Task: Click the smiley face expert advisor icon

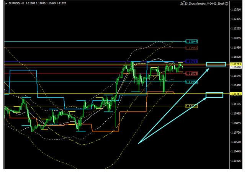Action: [226, 3]
